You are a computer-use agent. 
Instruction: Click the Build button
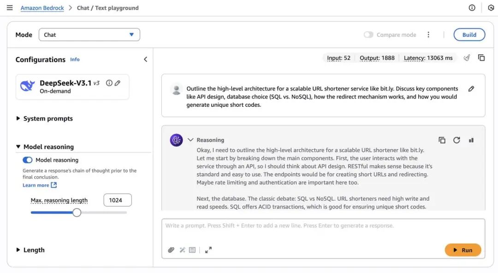pyautogui.click(x=469, y=35)
